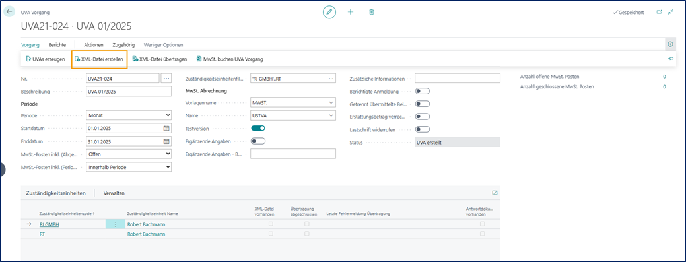
Task: Sort by Zuständigkeitseinheitencode column header
Action: click(x=67, y=213)
